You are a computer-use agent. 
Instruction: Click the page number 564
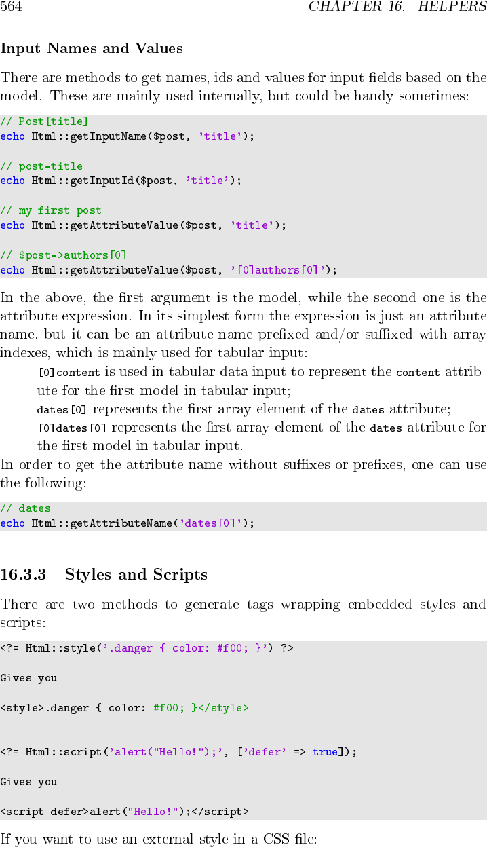12,7
